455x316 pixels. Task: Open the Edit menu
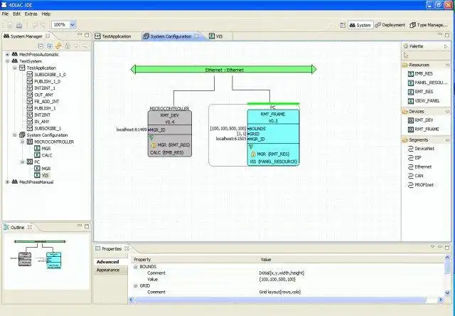coord(16,14)
